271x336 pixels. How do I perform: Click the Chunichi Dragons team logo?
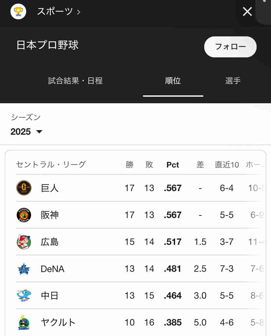(x=24, y=295)
